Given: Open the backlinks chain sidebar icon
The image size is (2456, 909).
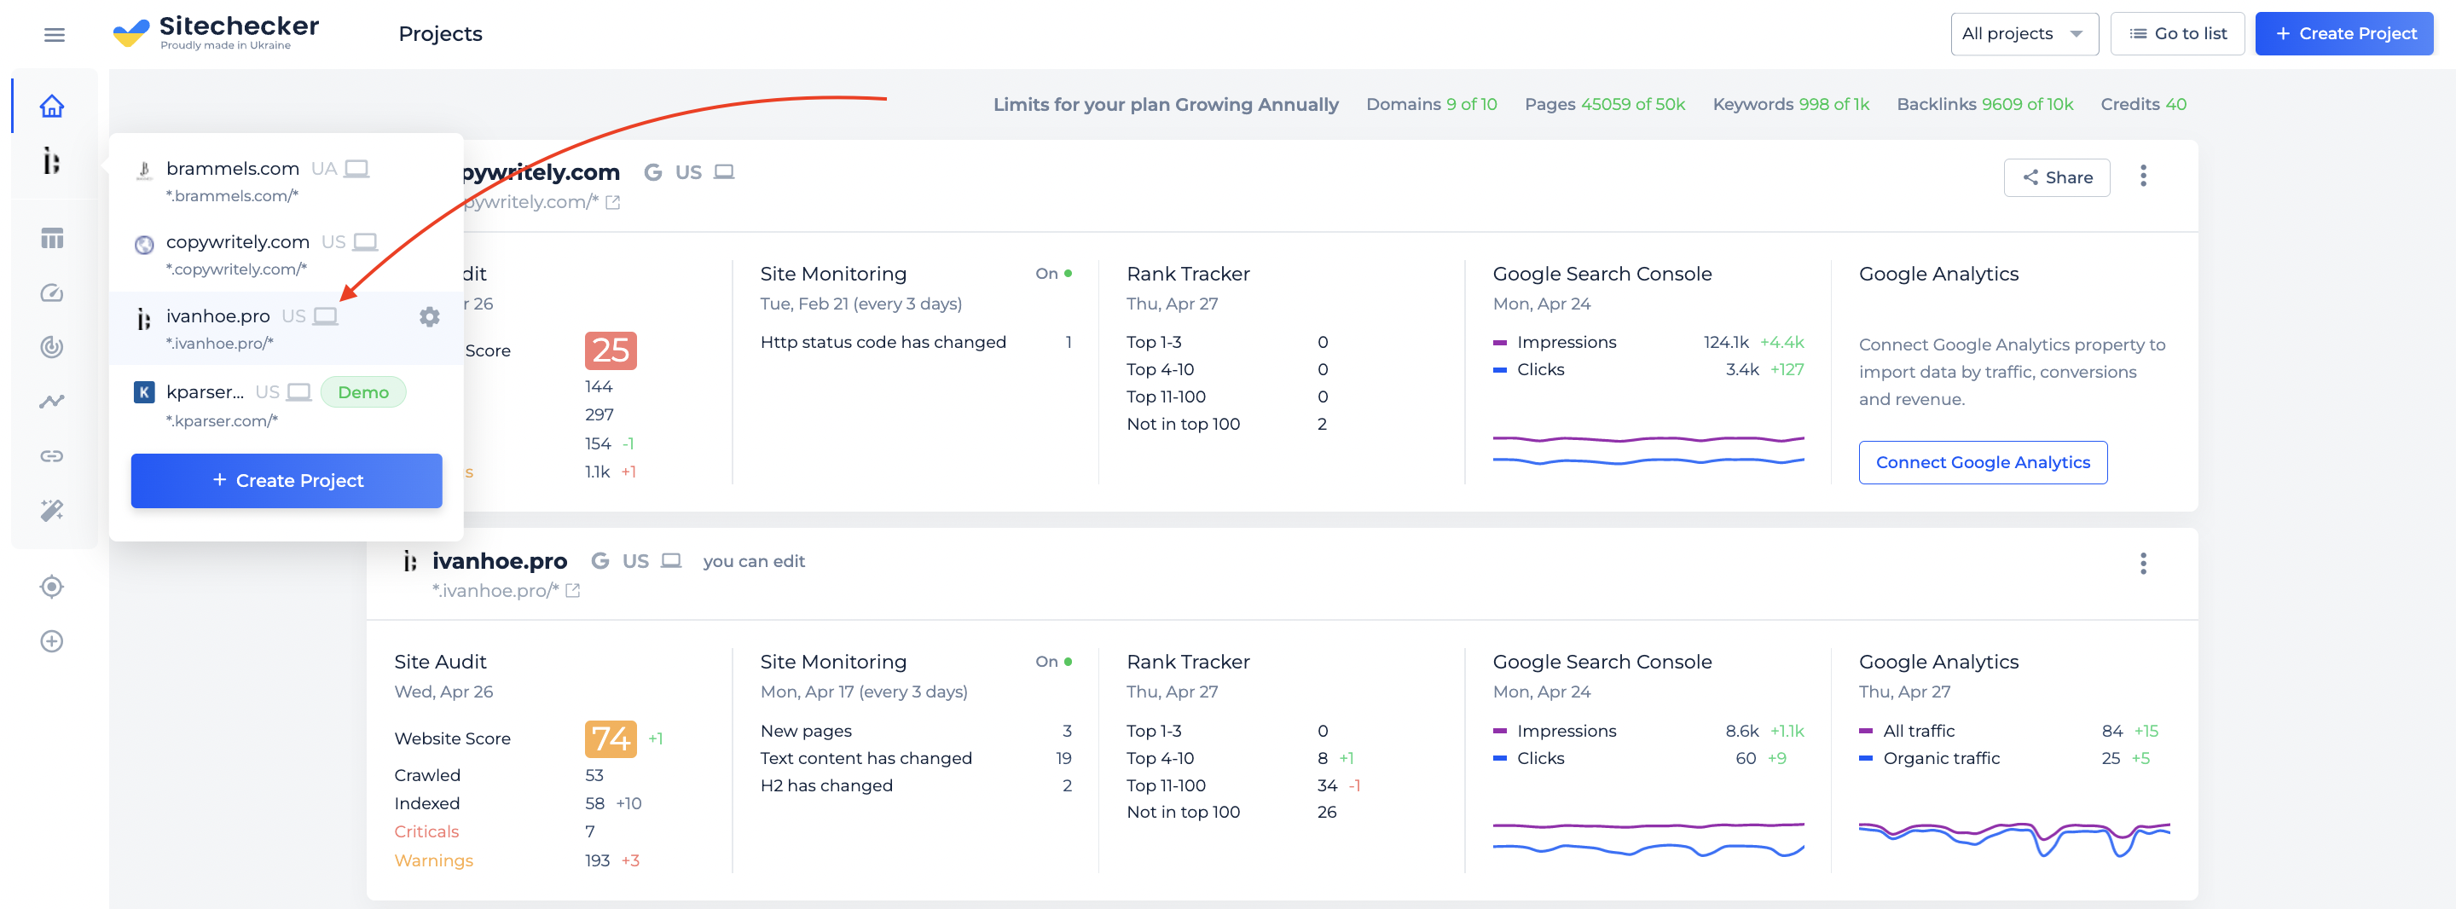Looking at the screenshot, I should pyautogui.click(x=52, y=456).
